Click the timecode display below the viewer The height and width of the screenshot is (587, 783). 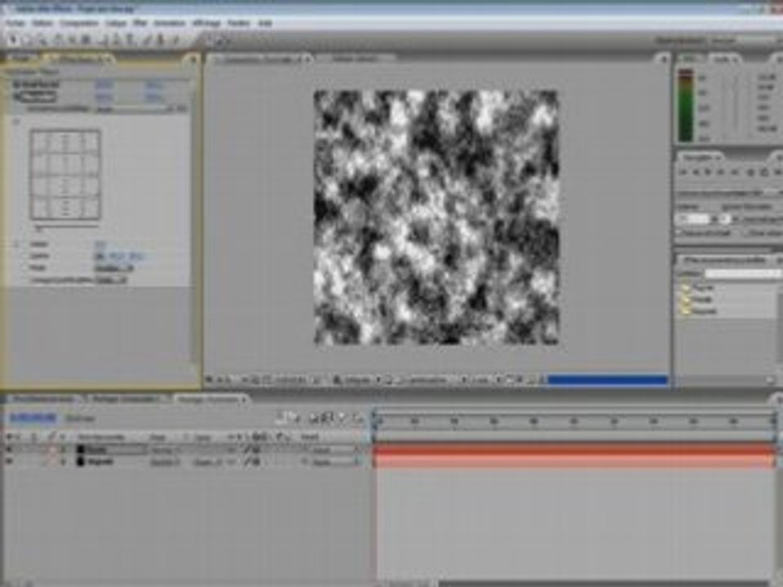[290, 381]
